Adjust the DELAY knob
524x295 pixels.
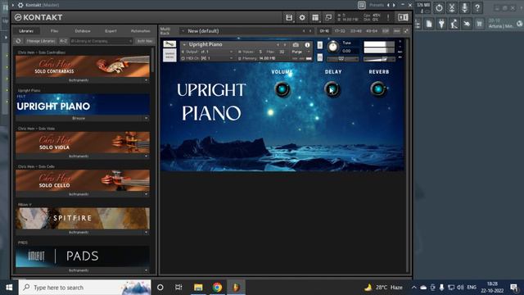(332, 89)
